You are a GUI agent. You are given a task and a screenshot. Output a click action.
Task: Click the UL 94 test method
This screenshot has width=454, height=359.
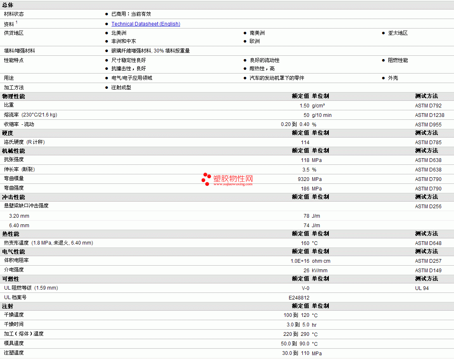tap(422, 288)
